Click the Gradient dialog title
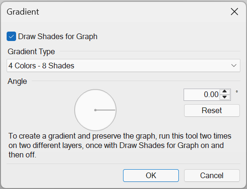The height and width of the screenshot is (189, 247). (23, 12)
